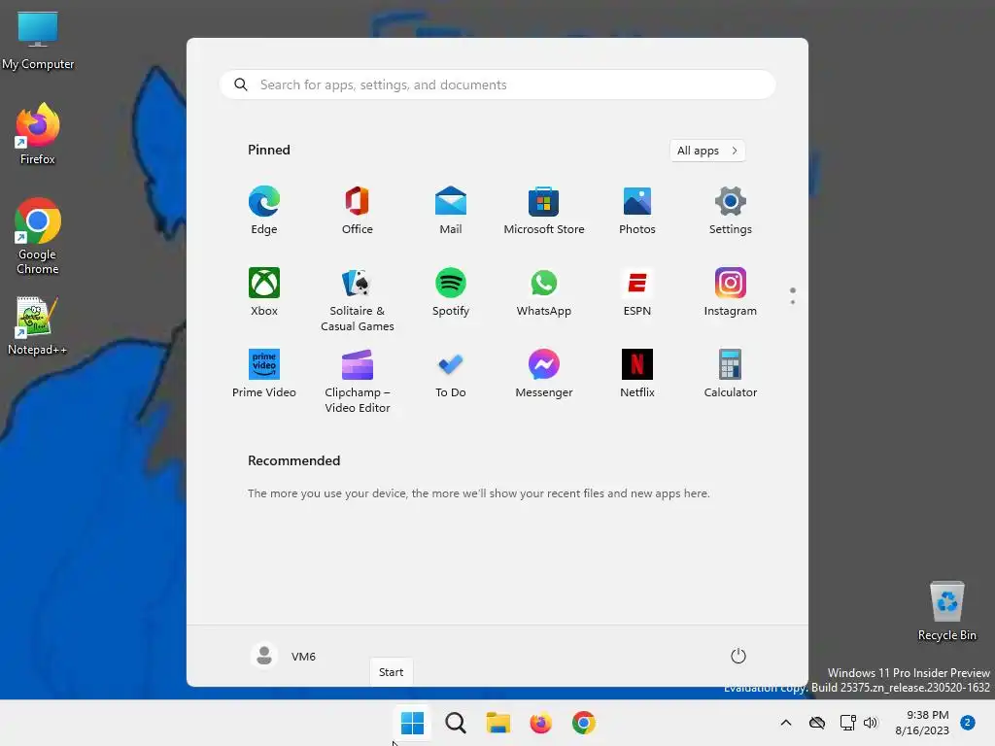
Task: Open volume control in tray
Action: click(871, 723)
